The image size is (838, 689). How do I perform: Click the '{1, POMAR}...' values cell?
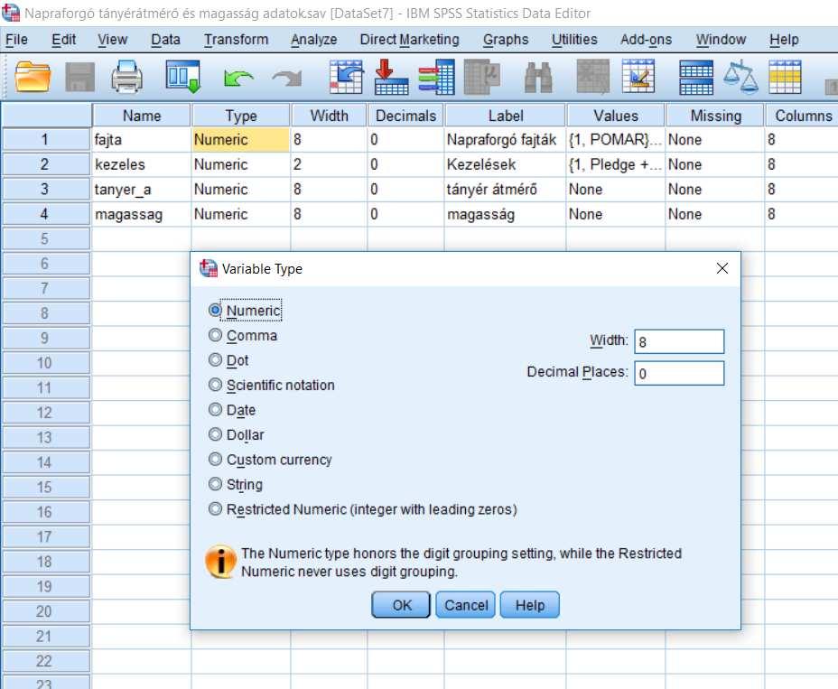click(616, 139)
